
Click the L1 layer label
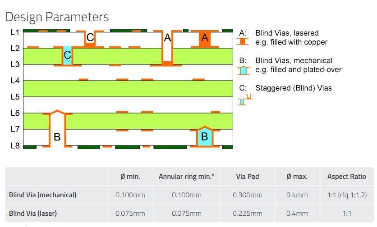(15, 32)
